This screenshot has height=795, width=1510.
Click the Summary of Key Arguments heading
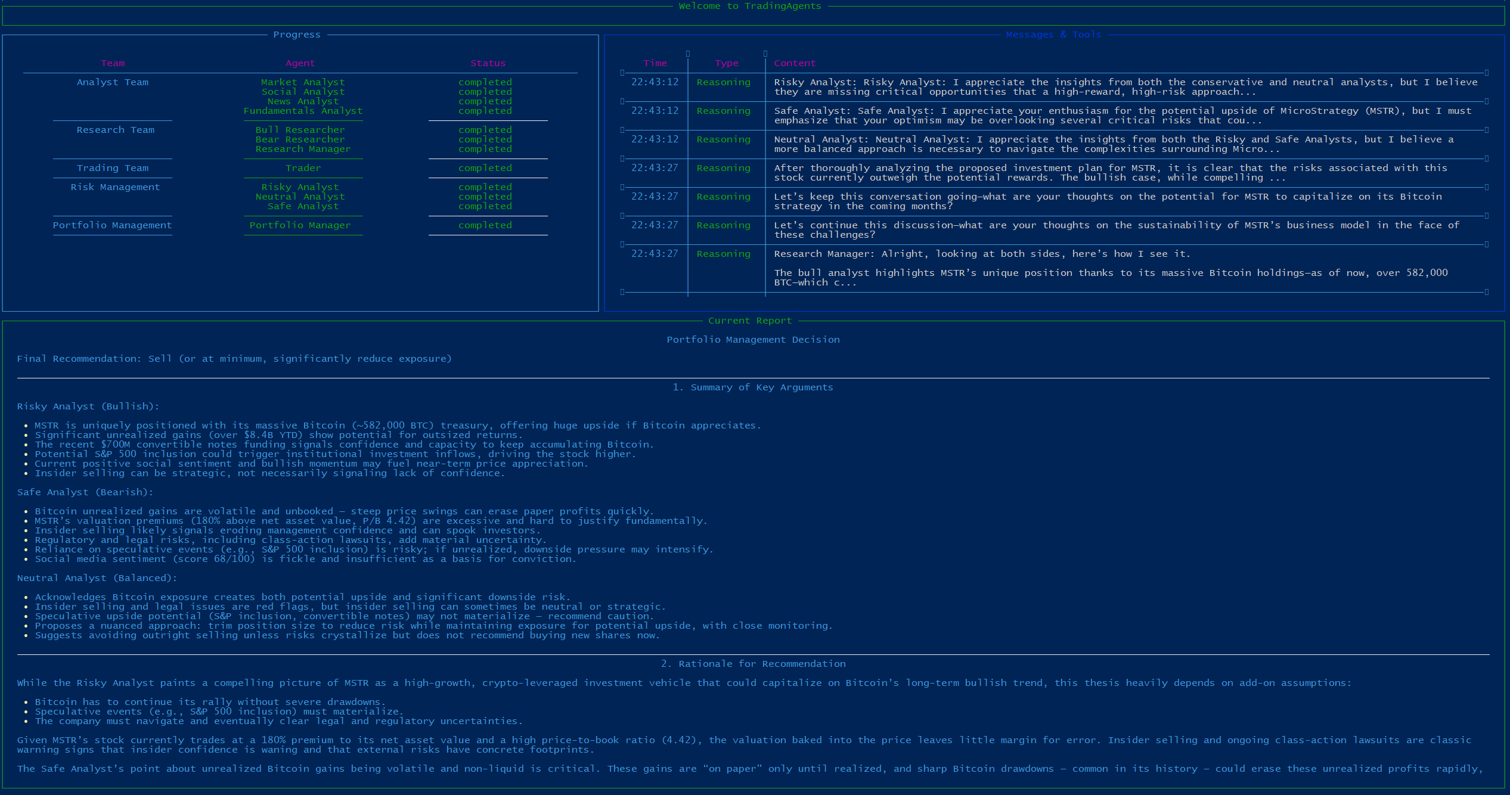[753, 387]
